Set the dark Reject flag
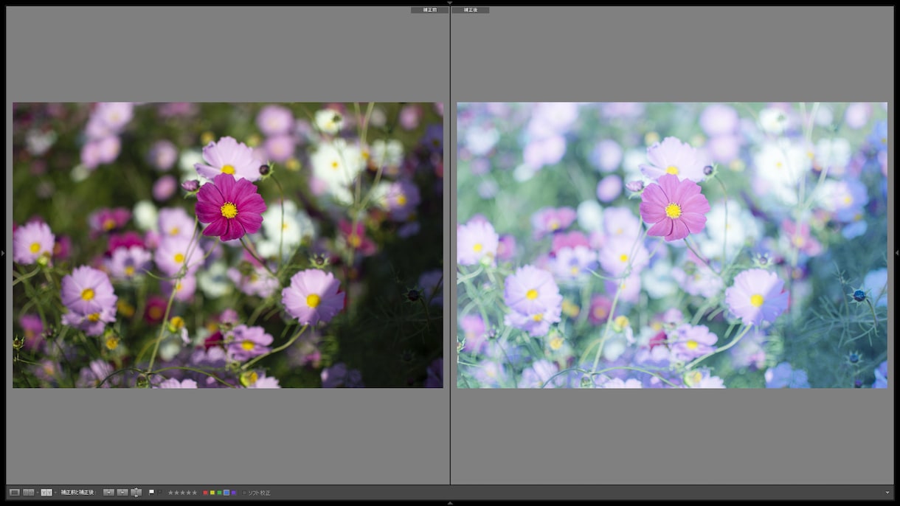 (x=159, y=492)
